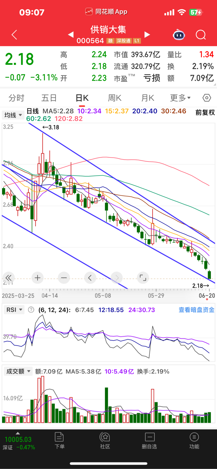Open 功能 functions menu
The width and height of the screenshot is (217, 469).
tap(194, 440)
